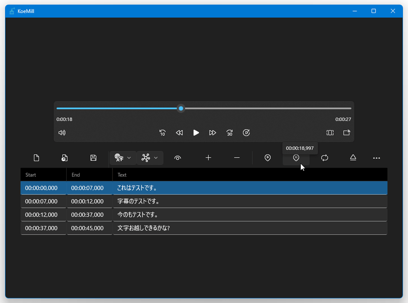Click the new file icon
The width and height of the screenshot is (408, 303).
(x=36, y=158)
